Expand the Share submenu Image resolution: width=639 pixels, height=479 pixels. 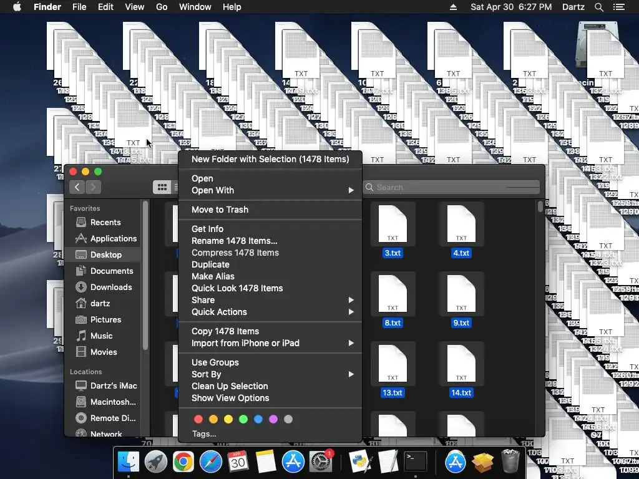270,300
